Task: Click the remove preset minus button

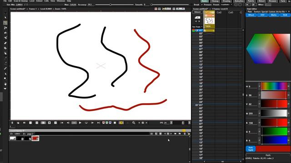Action: [x=240, y=5]
